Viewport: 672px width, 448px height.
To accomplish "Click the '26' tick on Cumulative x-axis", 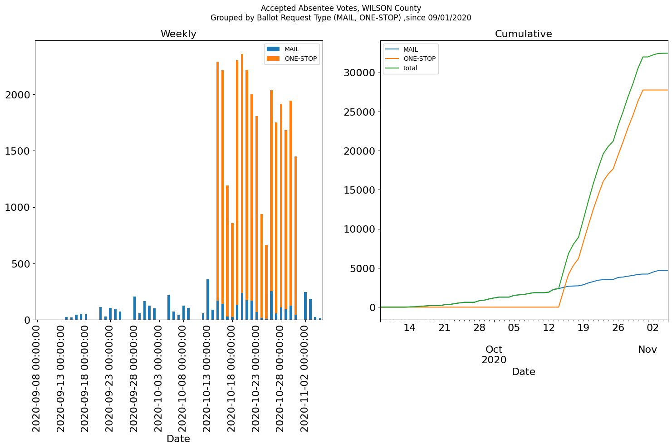I will click(x=618, y=328).
